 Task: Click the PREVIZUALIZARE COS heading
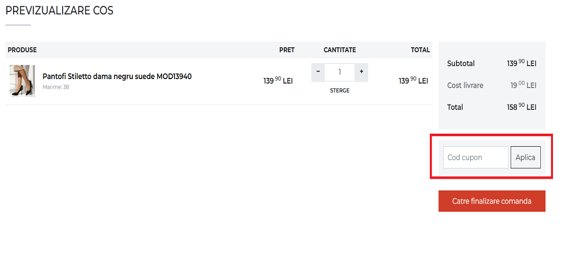(59, 11)
